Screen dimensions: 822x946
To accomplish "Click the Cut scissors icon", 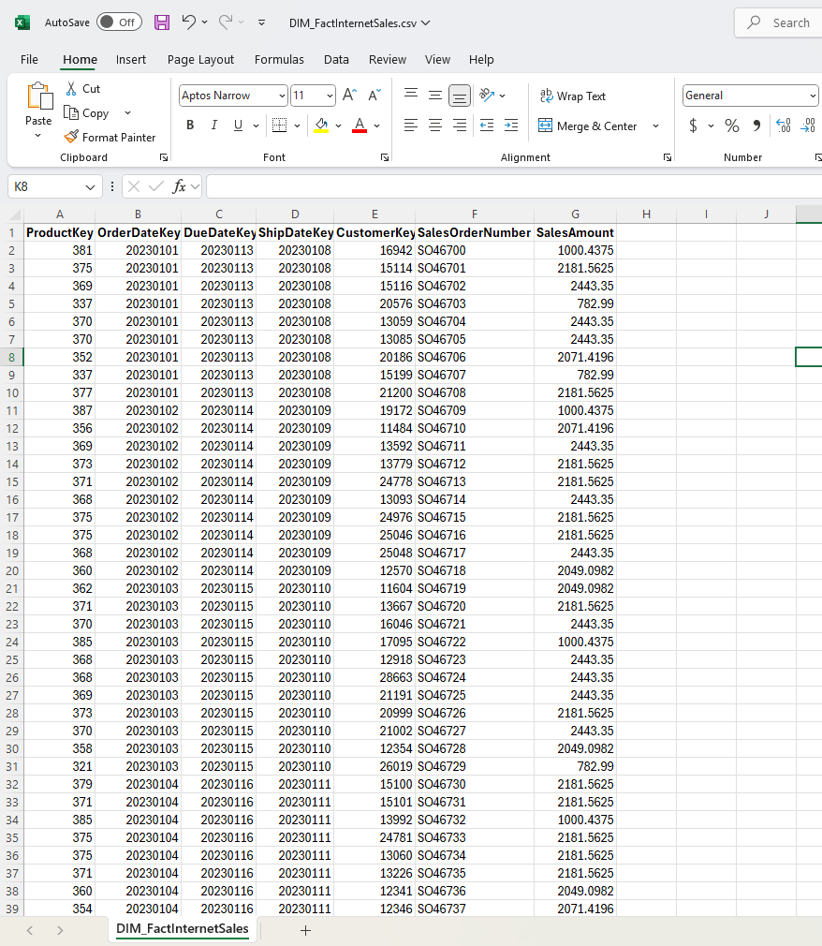I will coord(71,89).
